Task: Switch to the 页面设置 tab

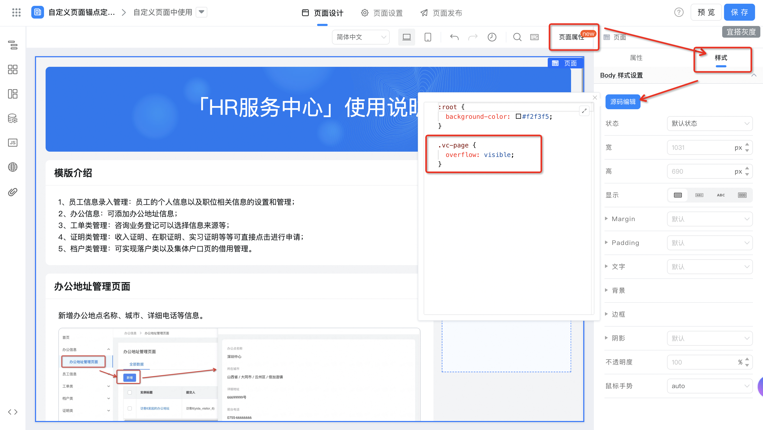Action: point(382,13)
